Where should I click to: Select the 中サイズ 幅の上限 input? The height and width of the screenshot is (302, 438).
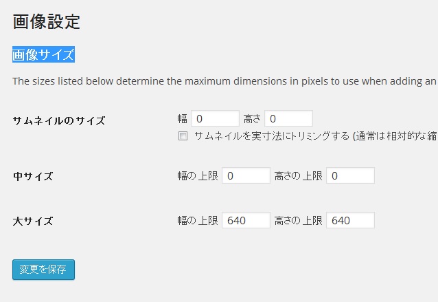[246, 175]
